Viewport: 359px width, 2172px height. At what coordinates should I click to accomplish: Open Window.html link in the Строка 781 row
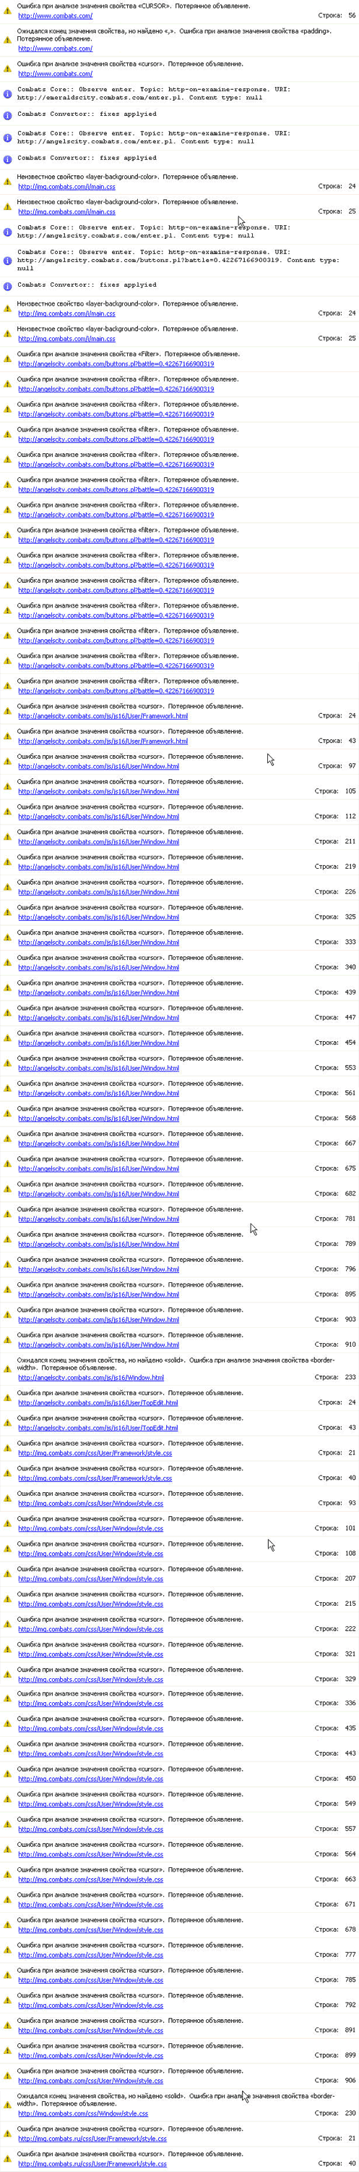(x=98, y=1219)
